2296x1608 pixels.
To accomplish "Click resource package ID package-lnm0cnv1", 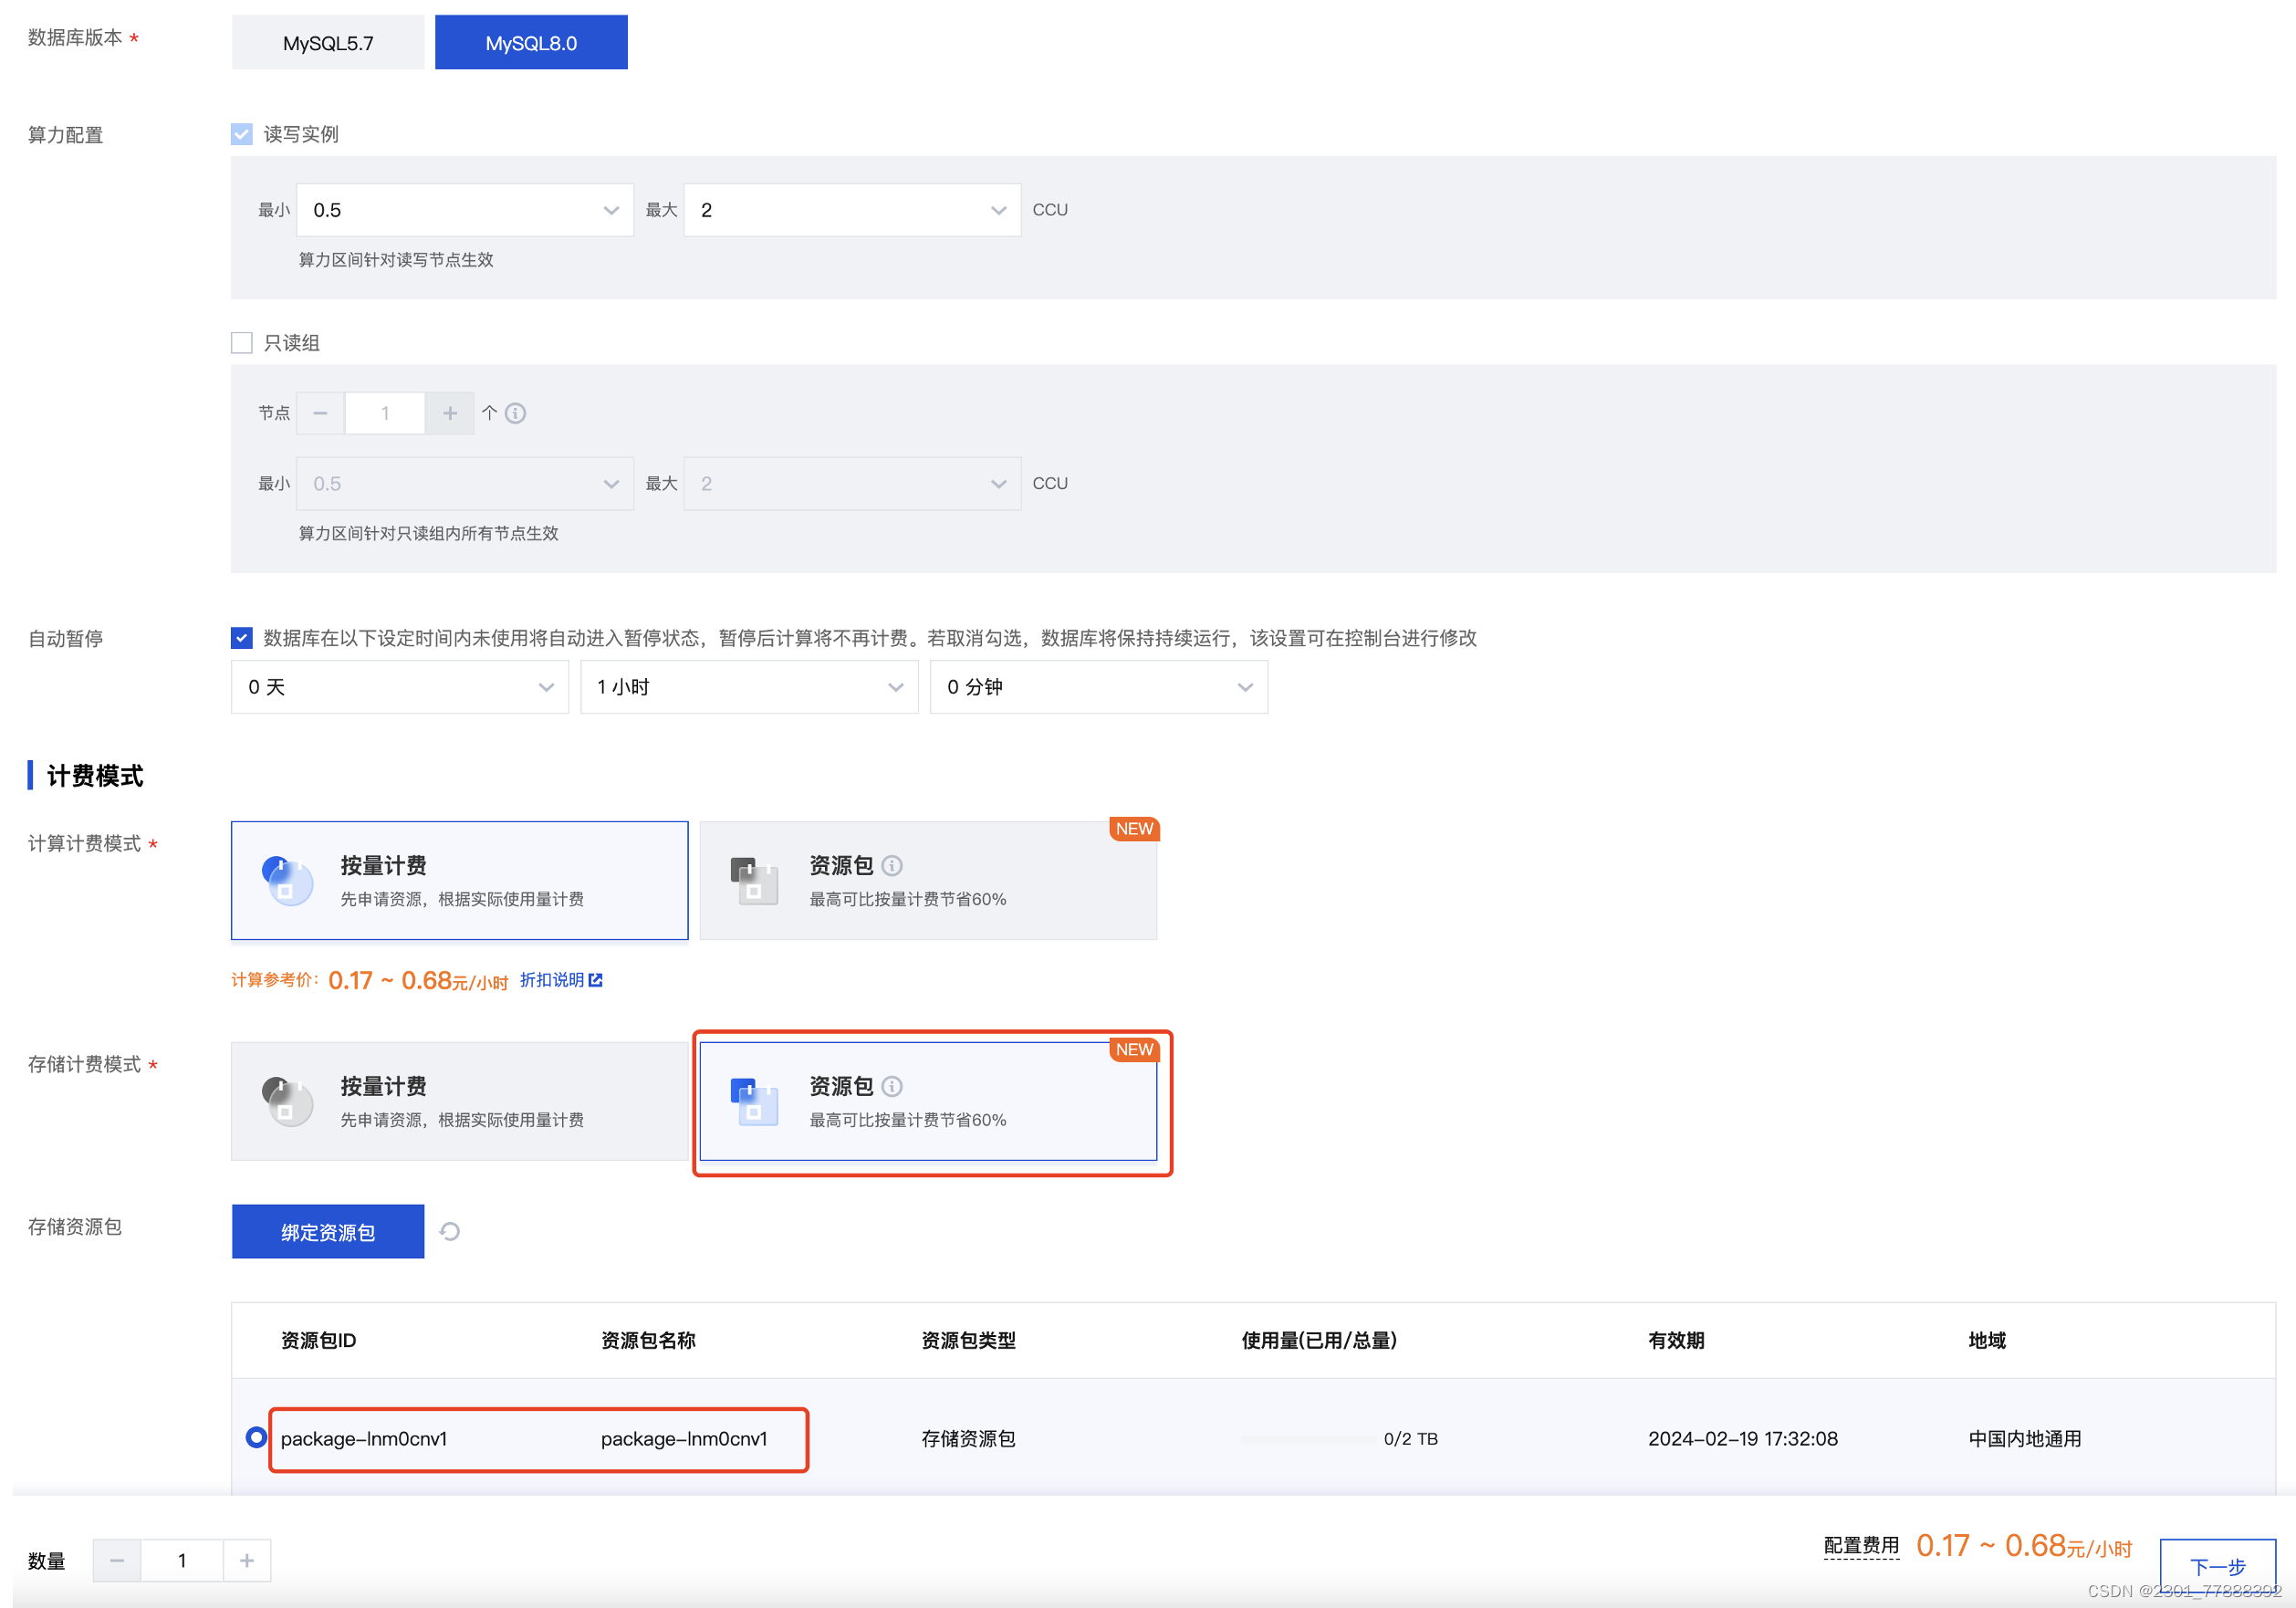I will pos(364,1439).
